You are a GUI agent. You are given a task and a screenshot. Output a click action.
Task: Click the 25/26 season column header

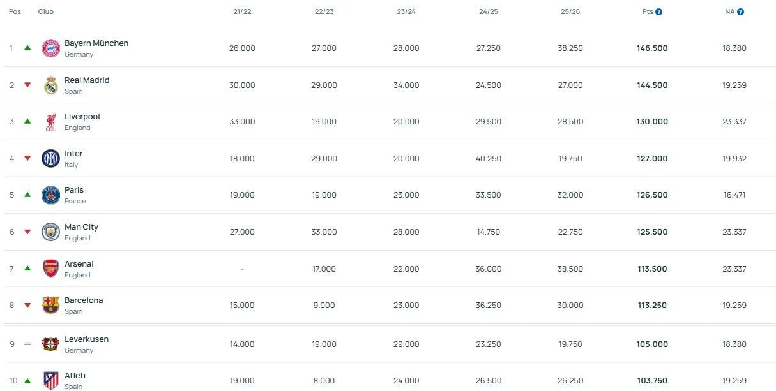tap(570, 12)
